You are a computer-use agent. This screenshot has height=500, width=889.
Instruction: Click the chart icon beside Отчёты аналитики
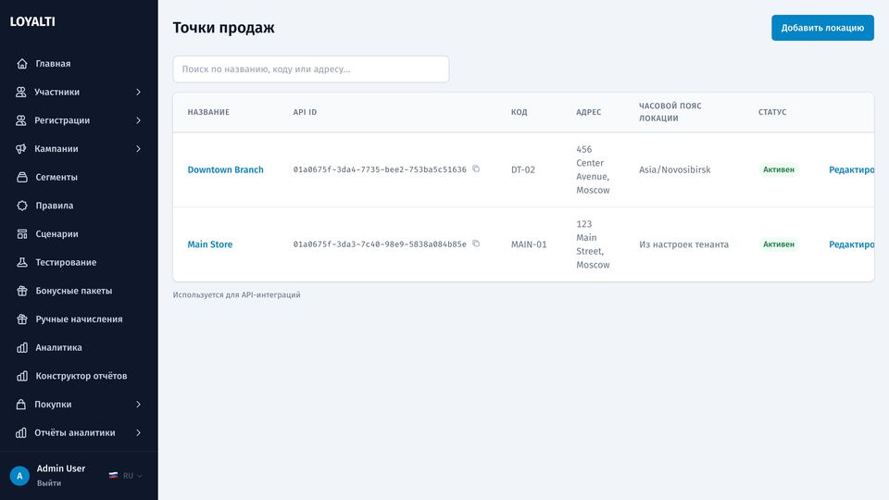(x=21, y=432)
